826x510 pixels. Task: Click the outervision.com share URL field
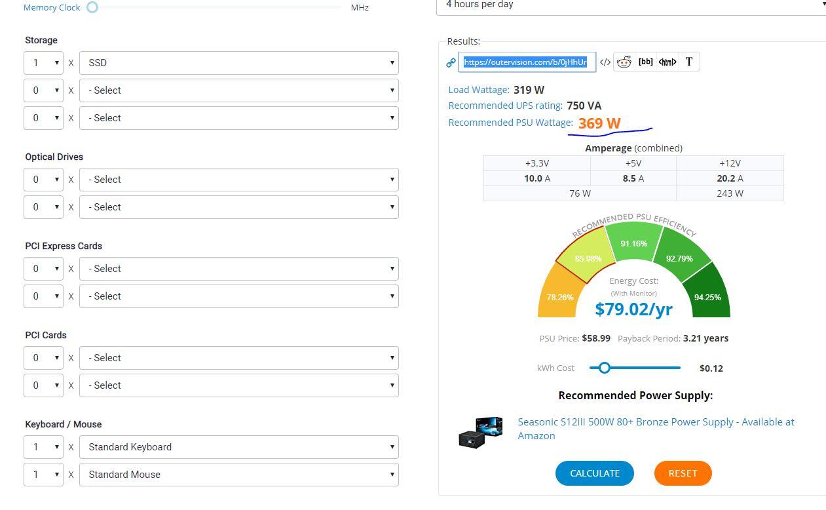pos(527,62)
